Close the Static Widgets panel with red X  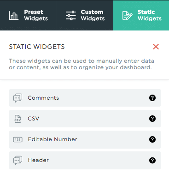156,47
